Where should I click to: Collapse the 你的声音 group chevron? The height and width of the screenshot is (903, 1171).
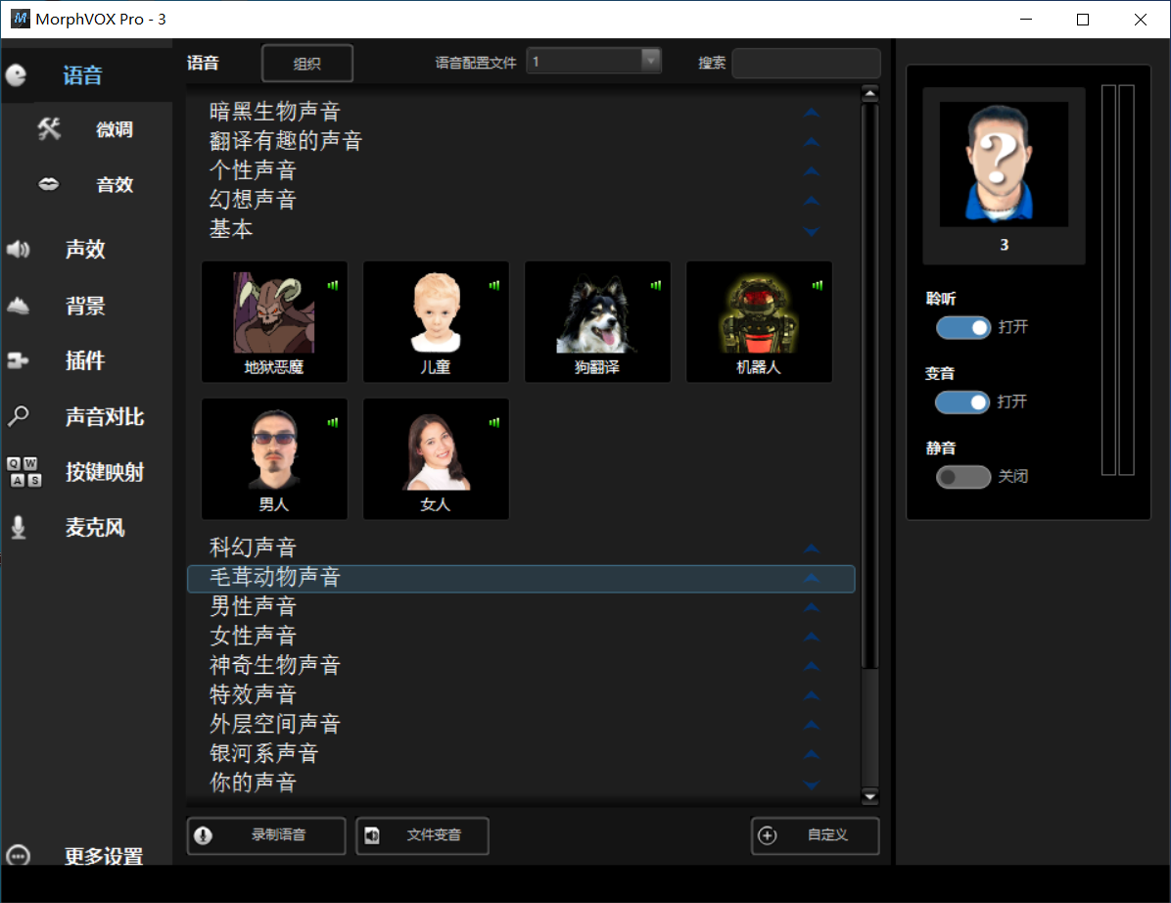click(812, 784)
